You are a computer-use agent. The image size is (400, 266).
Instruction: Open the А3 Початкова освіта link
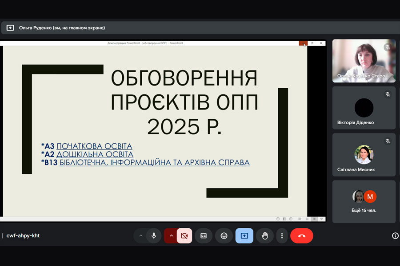tap(94, 146)
